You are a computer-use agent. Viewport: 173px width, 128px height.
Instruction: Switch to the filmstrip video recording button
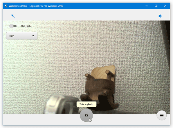161,115
